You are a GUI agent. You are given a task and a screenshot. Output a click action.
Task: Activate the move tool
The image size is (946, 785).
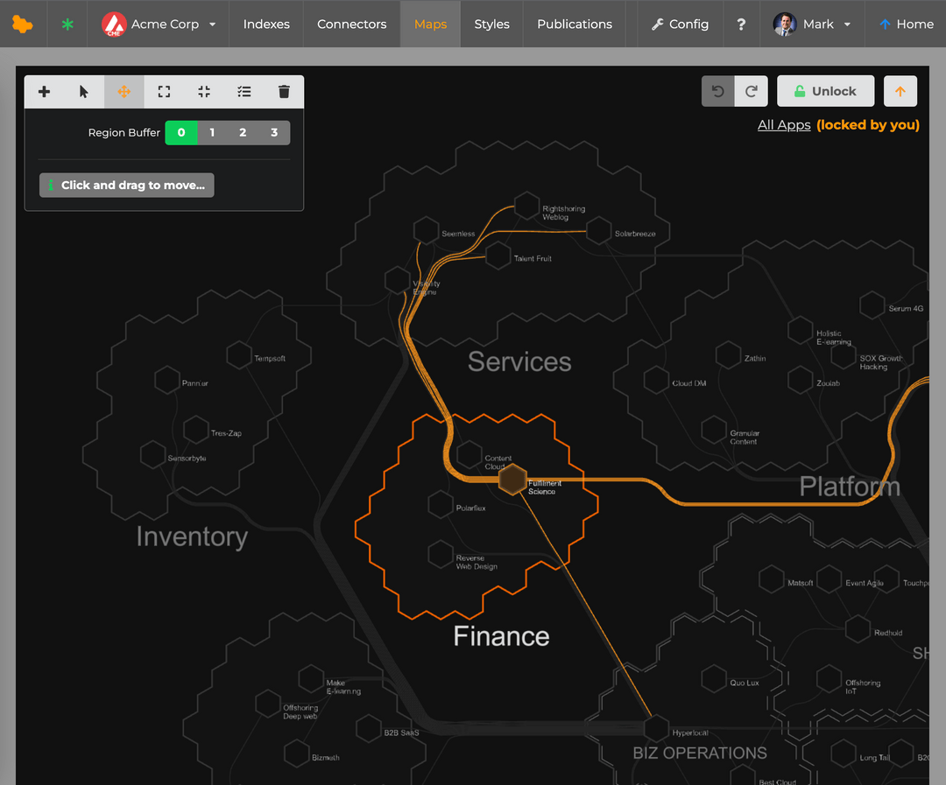point(124,91)
